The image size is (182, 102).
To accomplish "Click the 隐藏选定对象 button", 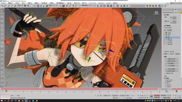I will (x=171, y=59).
